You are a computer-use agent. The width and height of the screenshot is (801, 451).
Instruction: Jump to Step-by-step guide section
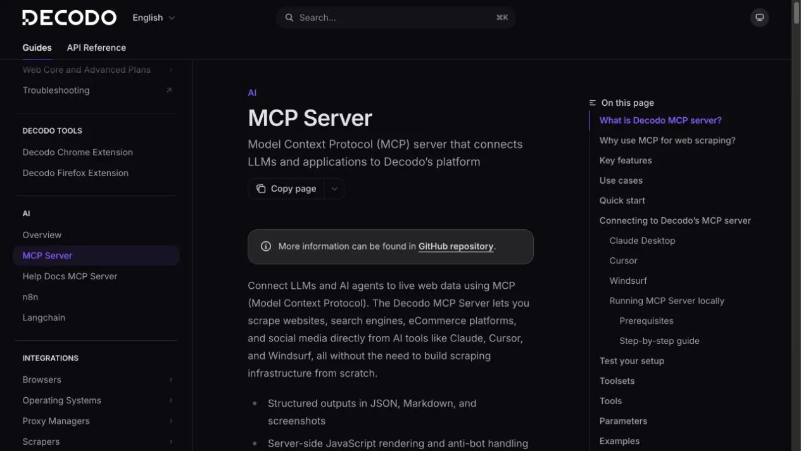(659, 341)
